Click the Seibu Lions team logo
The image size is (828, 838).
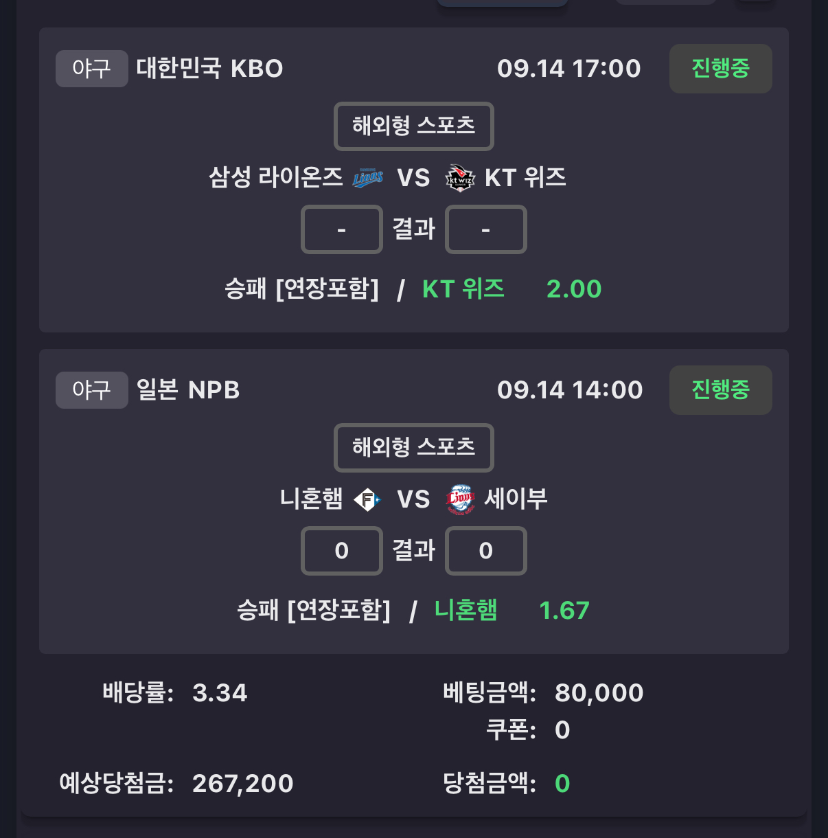[460, 499]
